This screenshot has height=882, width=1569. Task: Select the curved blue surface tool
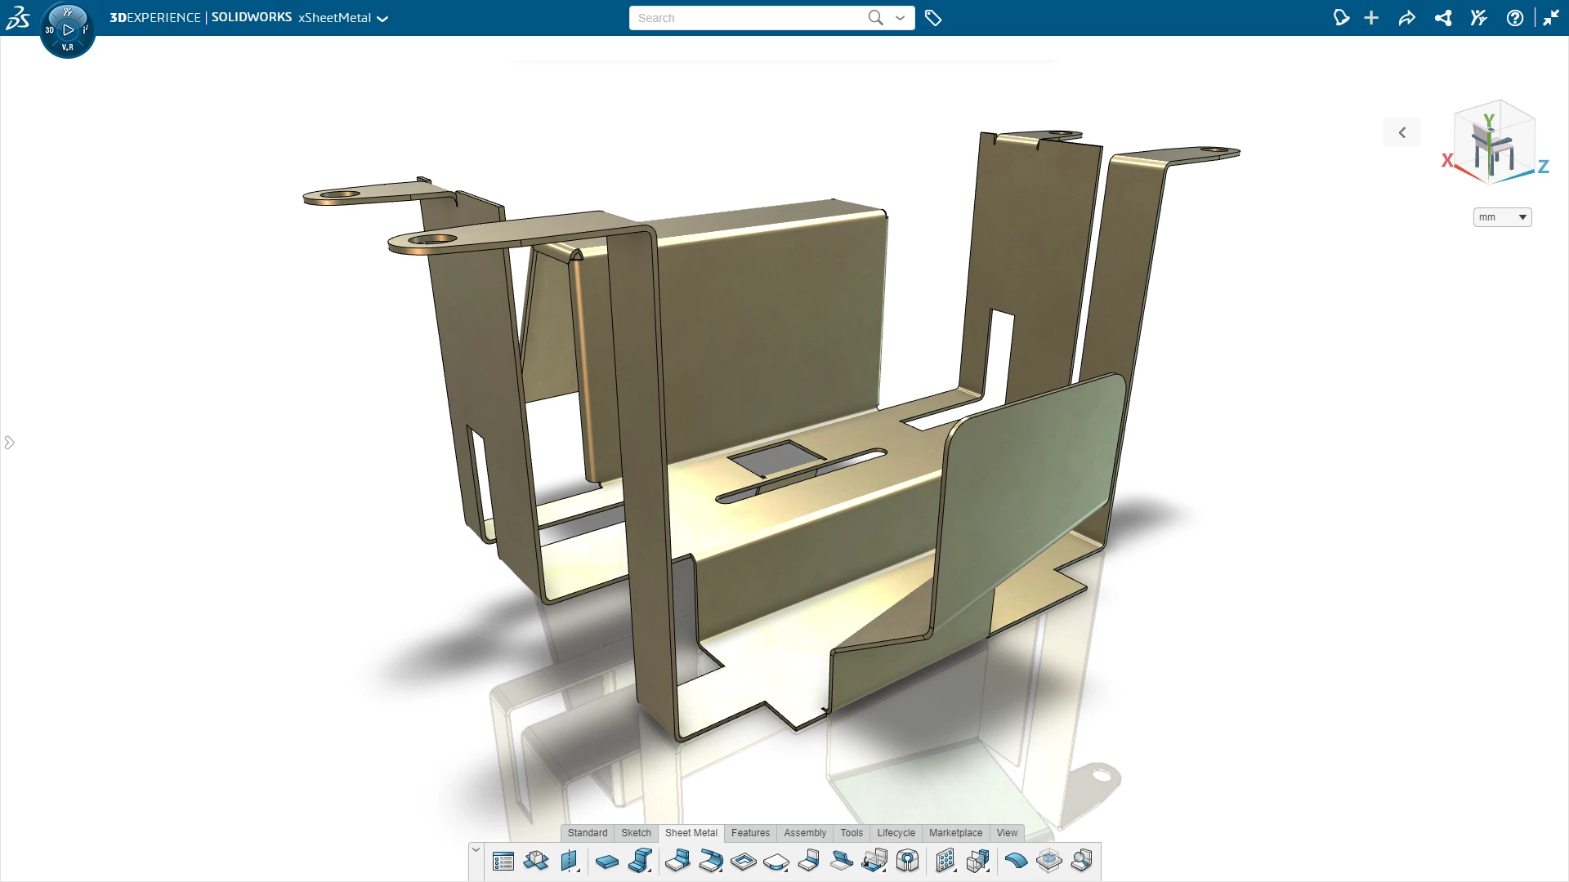click(x=1016, y=862)
